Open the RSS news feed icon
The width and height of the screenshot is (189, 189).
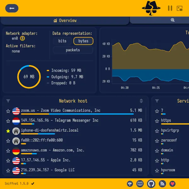pyautogui.click(x=162, y=184)
